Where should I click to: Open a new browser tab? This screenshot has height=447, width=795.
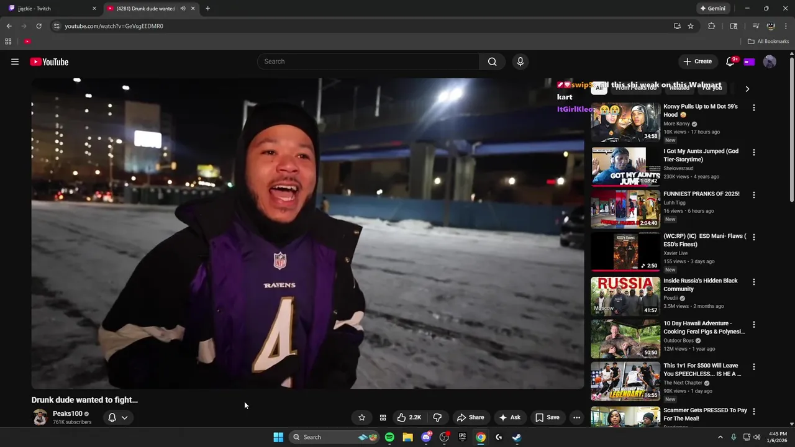tap(207, 9)
